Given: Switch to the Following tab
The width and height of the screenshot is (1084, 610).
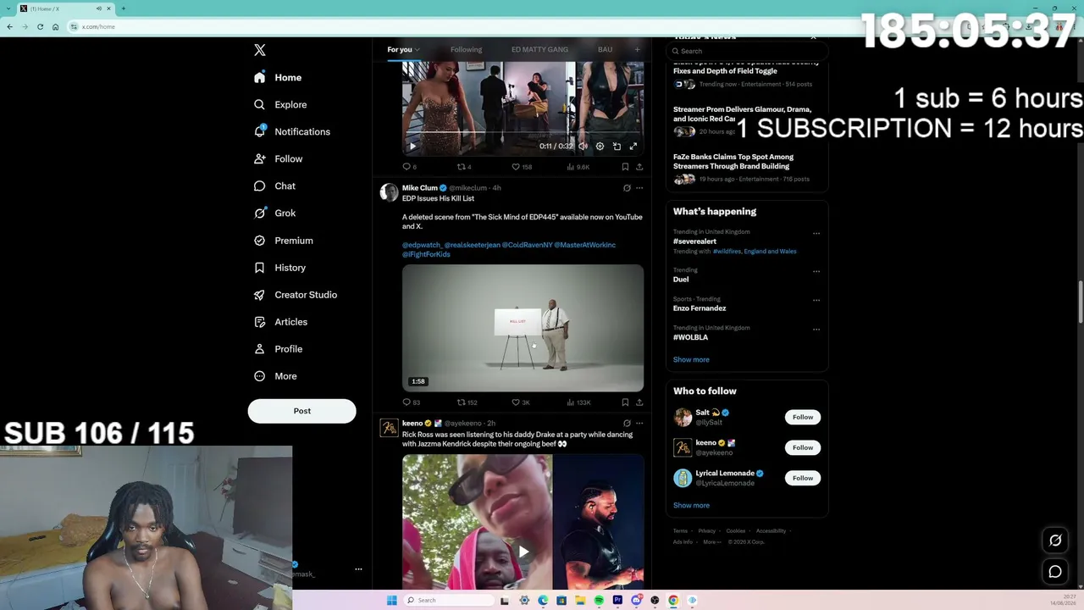Looking at the screenshot, I should (466, 49).
